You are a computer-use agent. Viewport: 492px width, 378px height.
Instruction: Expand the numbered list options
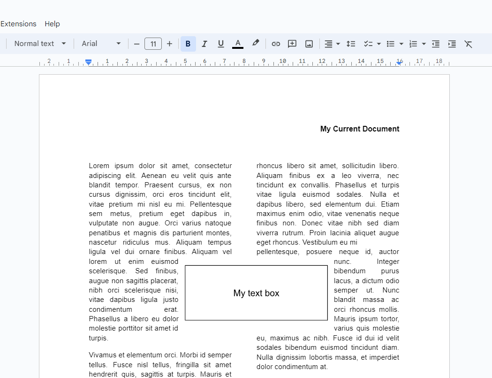pyautogui.click(x=424, y=44)
